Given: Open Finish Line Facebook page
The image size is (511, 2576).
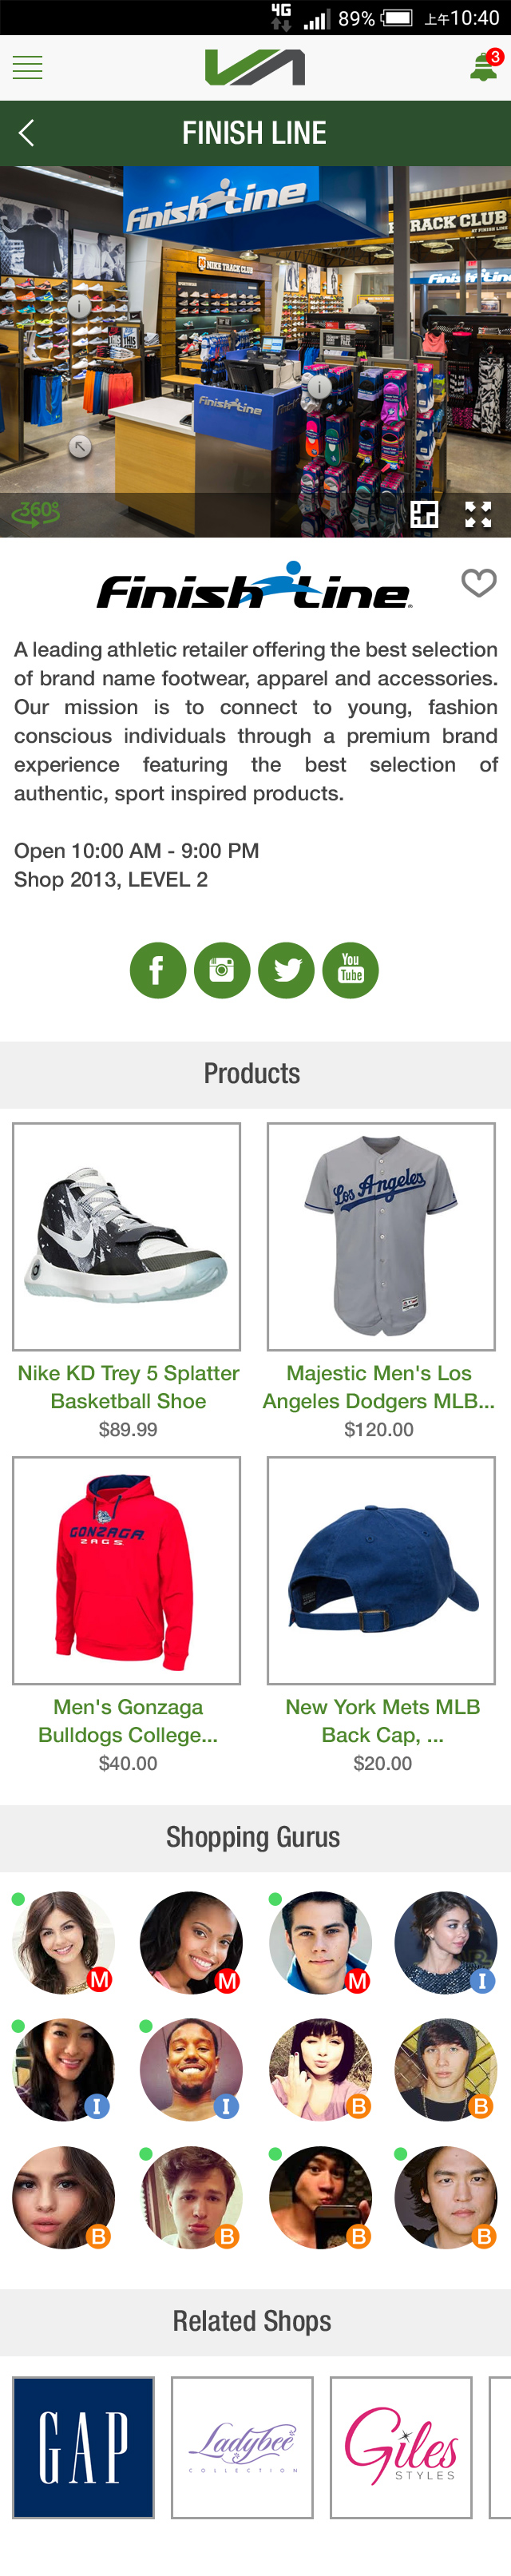Looking at the screenshot, I should (158, 970).
